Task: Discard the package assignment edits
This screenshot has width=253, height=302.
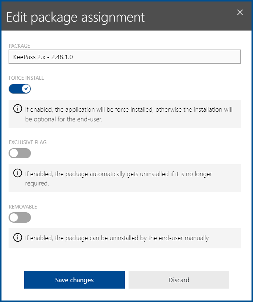Action: click(179, 280)
